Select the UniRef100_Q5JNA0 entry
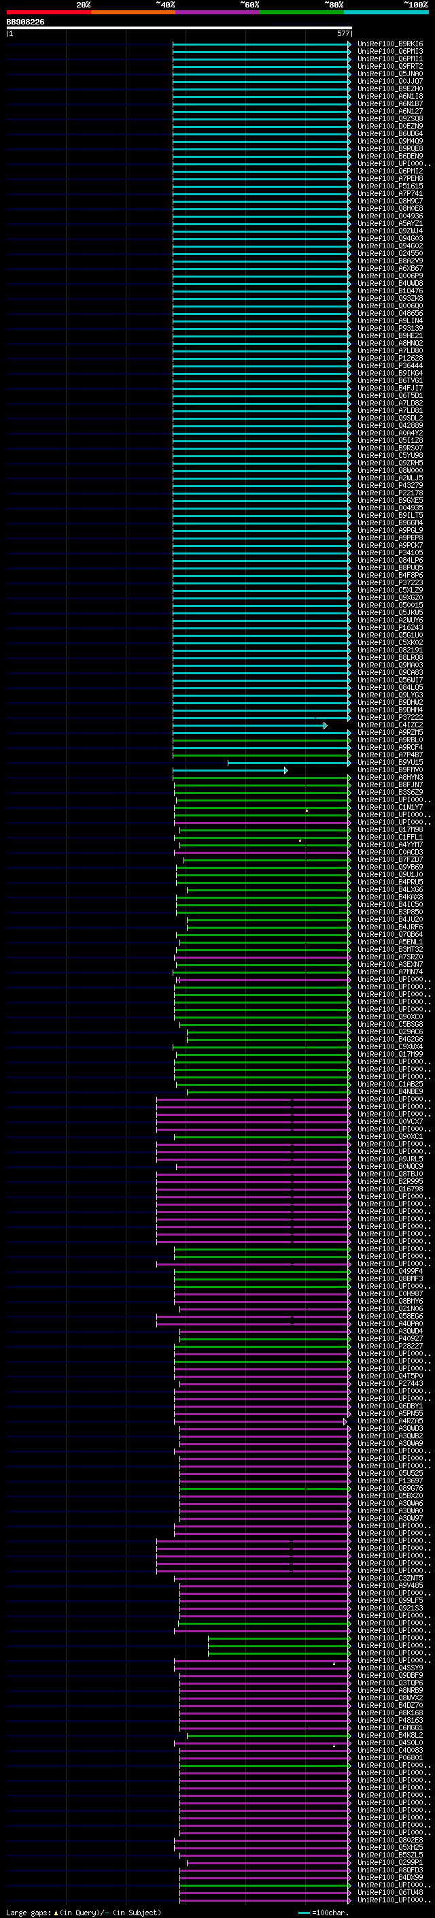Screen dimensions: 435x1918 pos(390,73)
